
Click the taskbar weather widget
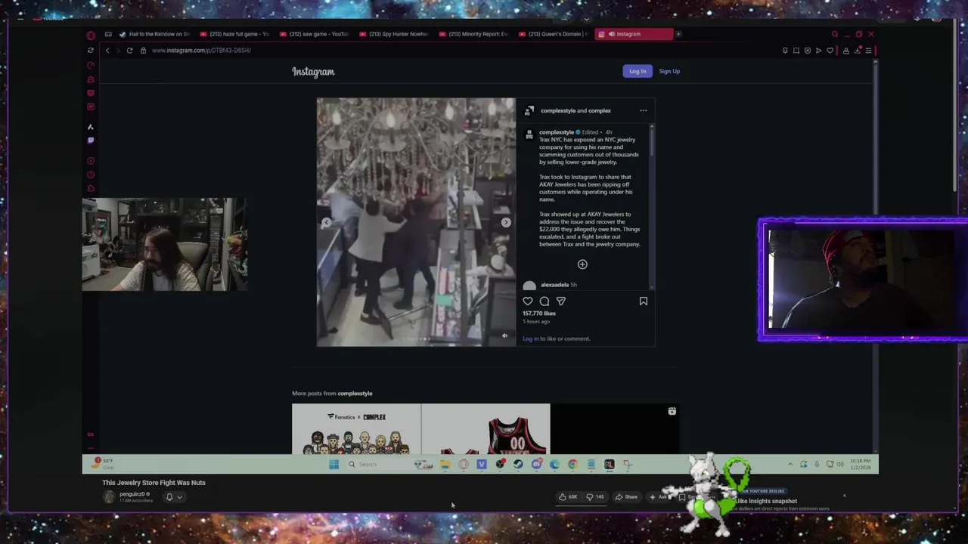[102, 462]
